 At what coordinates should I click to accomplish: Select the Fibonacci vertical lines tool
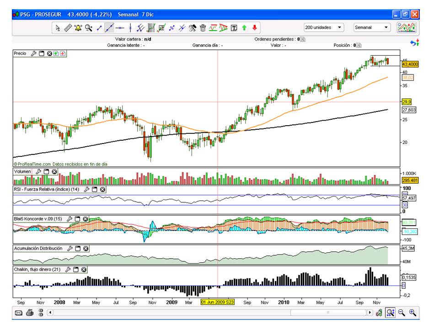151,28
